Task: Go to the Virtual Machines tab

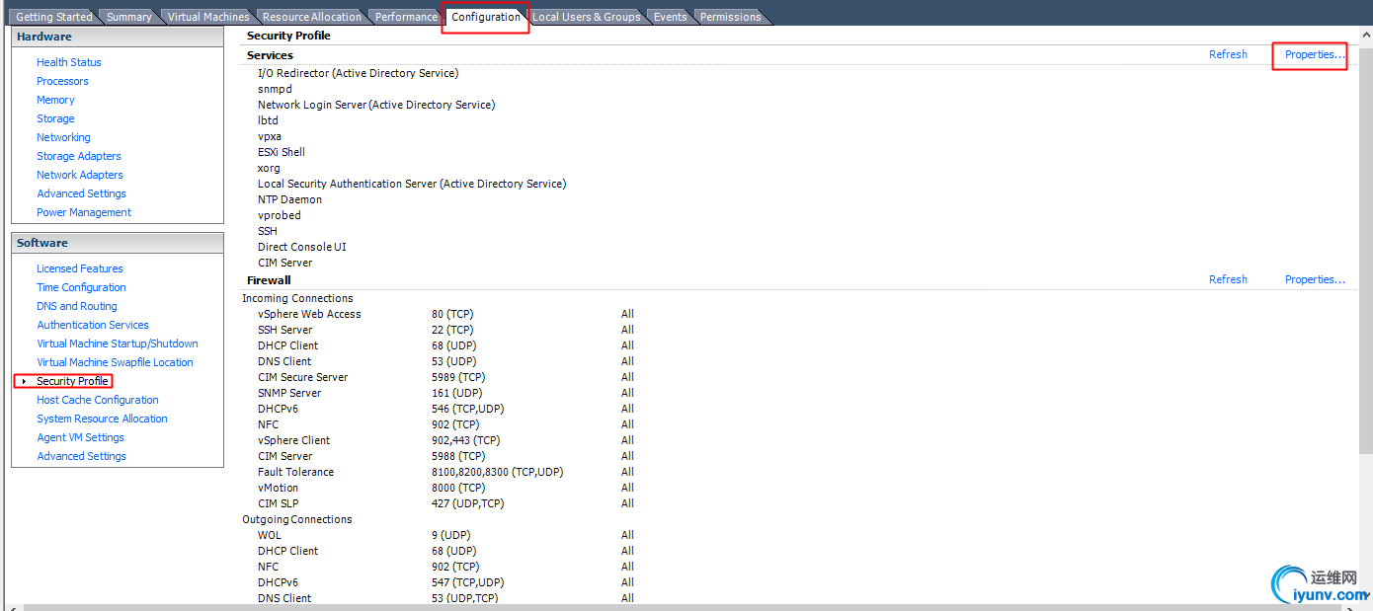Action: point(207,17)
